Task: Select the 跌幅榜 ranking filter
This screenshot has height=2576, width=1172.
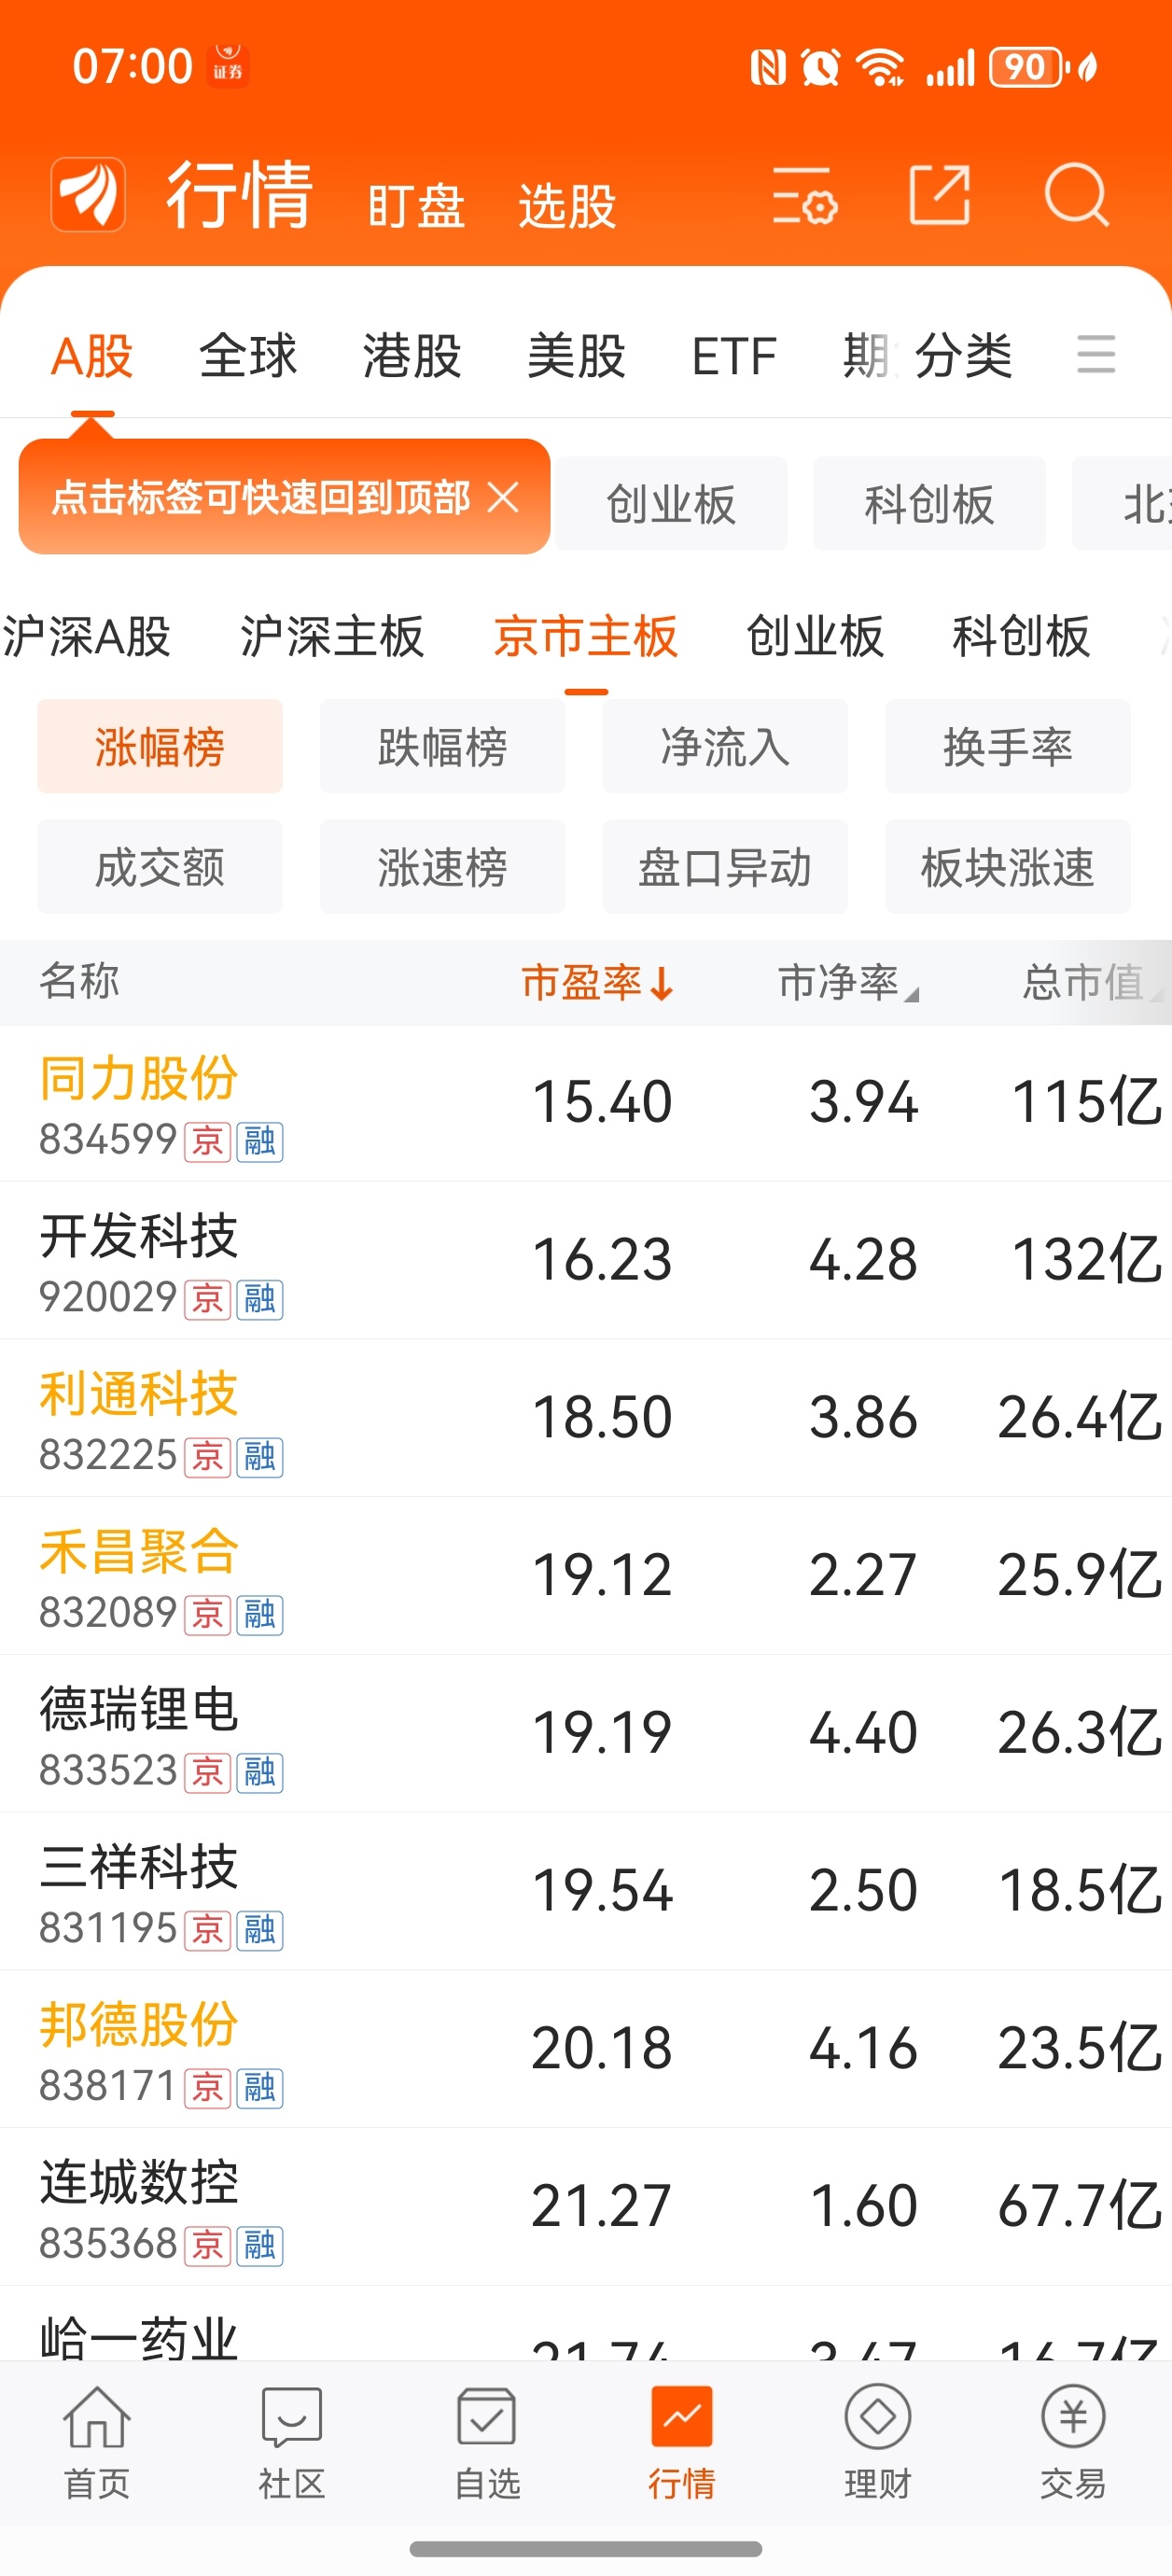Action: [x=442, y=746]
